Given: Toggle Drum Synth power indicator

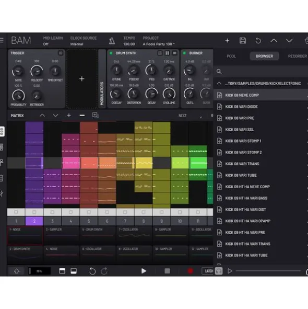Looking at the screenshot, I should [x=111, y=53].
